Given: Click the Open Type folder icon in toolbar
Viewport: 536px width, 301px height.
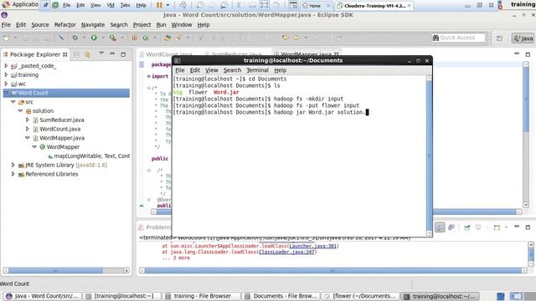Looking at the screenshot, I should [x=167, y=38].
